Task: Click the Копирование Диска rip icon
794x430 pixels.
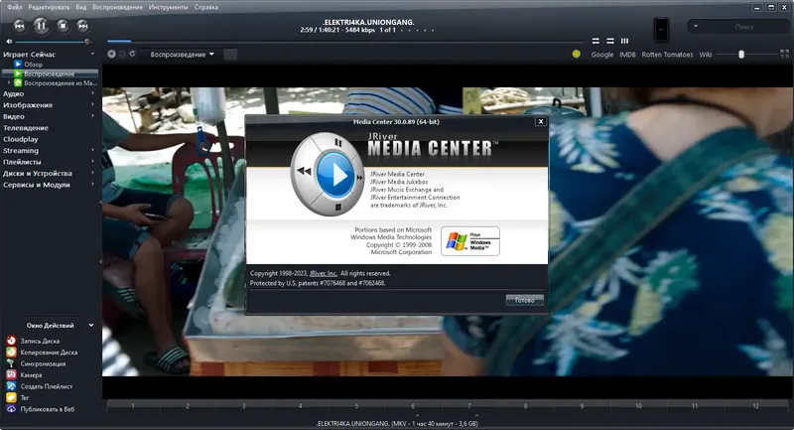Action: tap(11, 352)
